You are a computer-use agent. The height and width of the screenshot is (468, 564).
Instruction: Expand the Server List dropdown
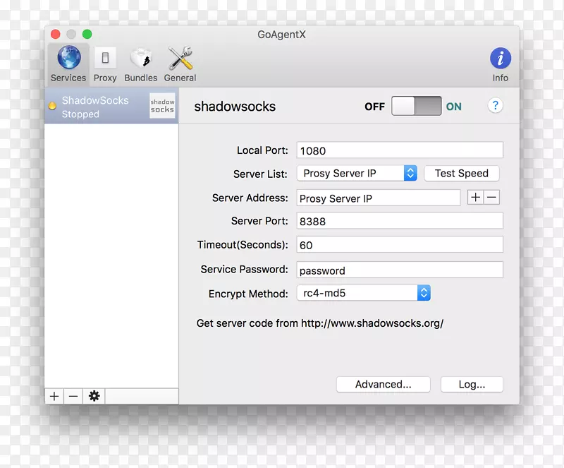pos(360,173)
